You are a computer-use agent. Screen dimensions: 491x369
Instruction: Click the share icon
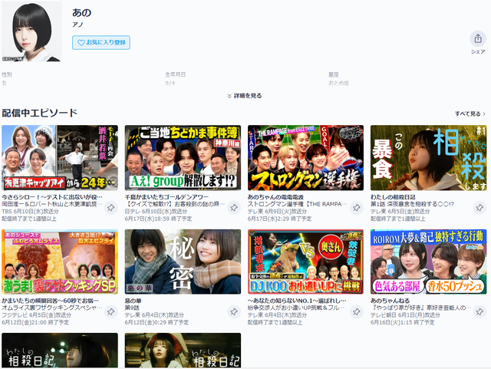point(478,38)
